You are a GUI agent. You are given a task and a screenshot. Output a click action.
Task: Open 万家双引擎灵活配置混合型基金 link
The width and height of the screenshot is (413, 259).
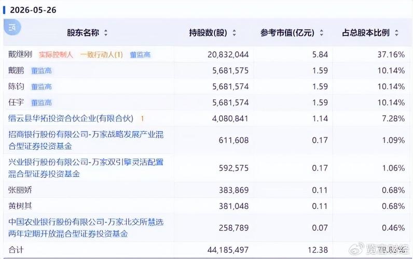(x=86, y=168)
